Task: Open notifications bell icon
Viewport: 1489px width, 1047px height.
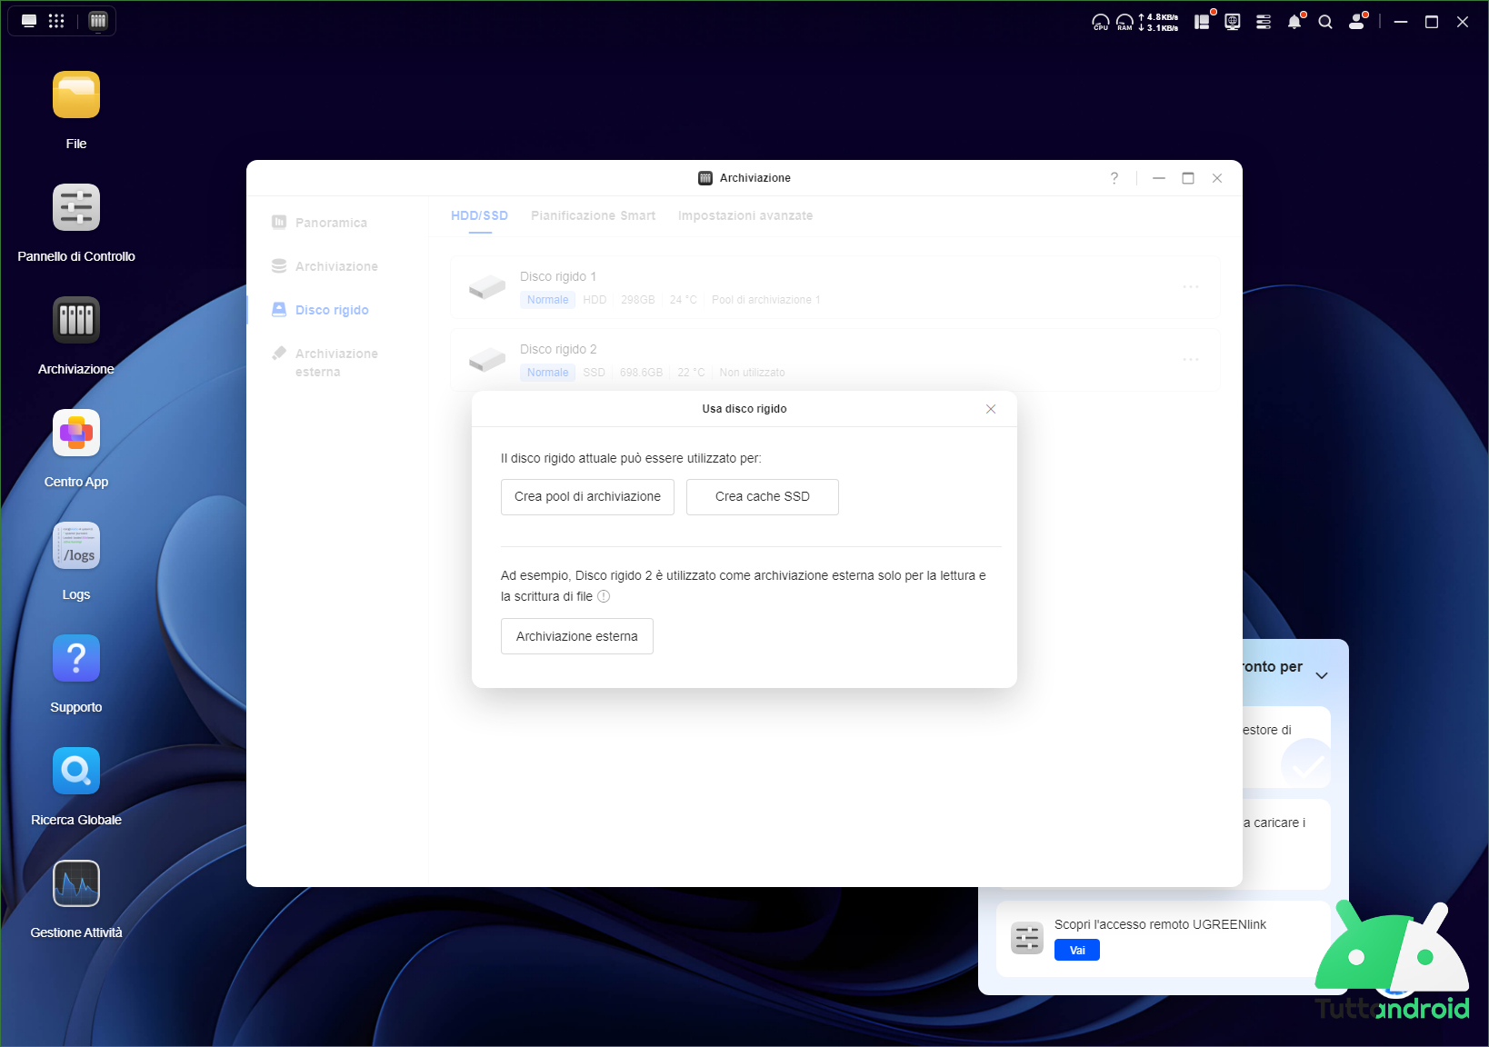Action: tap(1294, 22)
